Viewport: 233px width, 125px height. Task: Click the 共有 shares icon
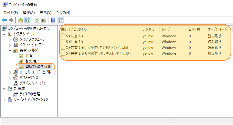click(21, 56)
